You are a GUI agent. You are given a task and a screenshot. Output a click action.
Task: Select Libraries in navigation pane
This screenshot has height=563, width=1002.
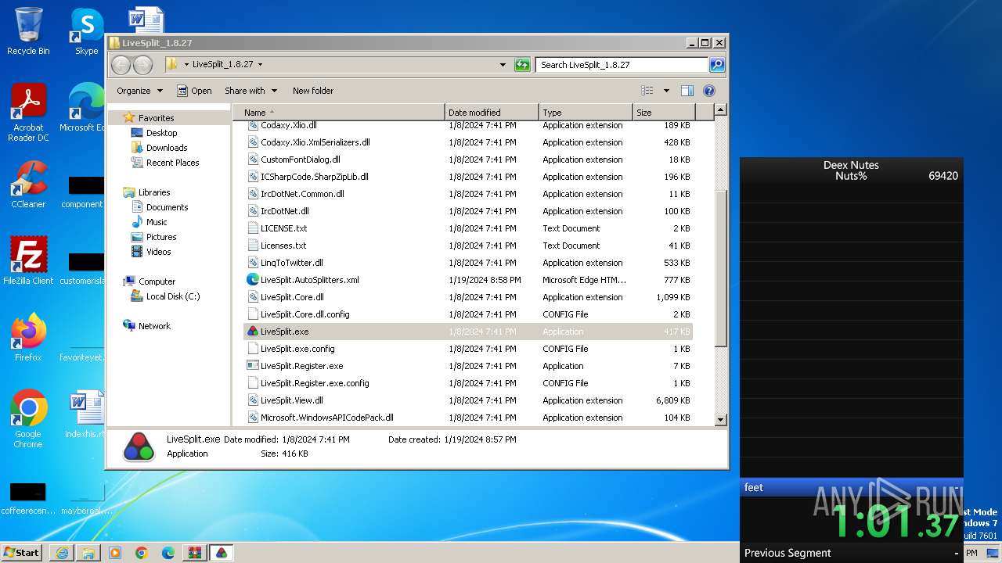[x=154, y=192]
